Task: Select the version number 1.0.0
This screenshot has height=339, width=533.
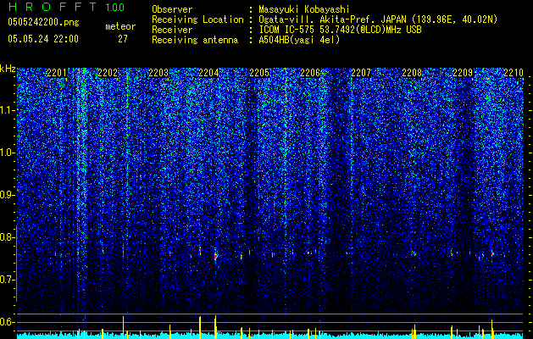Action: tap(115, 7)
